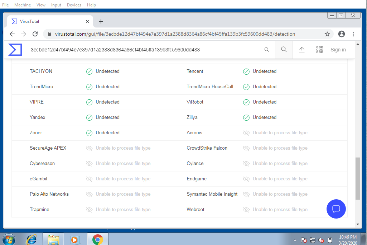367x245 pixels.
Task: Open the blue chat bubble button
Action: (x=336, y=209)
